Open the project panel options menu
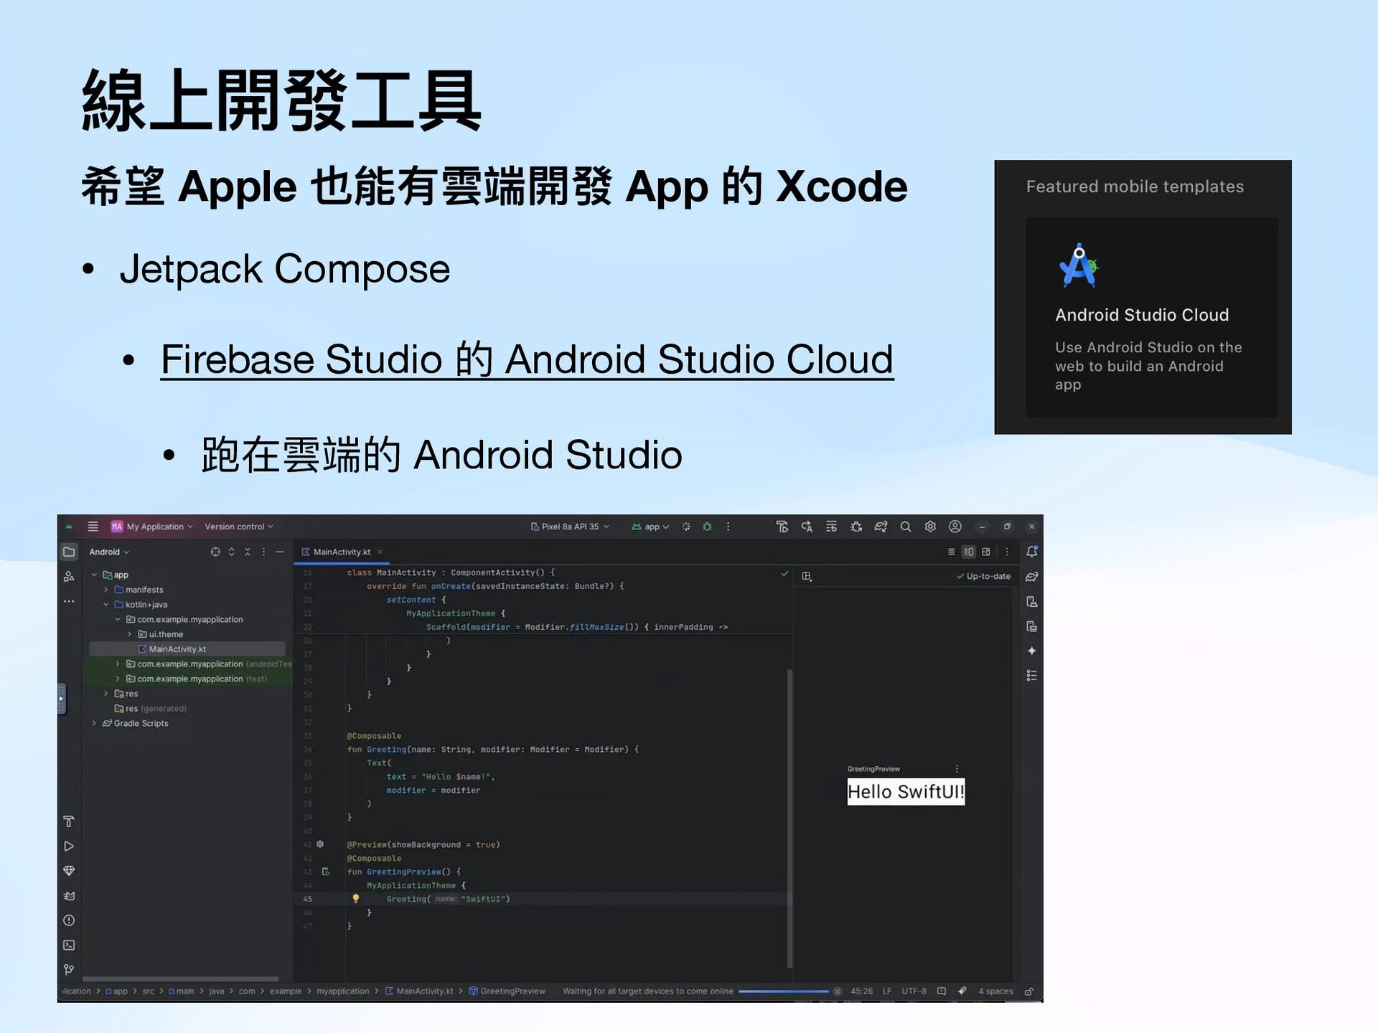Image resolution: width=1378 pixels, height=1033 pixels. [263, 552]
